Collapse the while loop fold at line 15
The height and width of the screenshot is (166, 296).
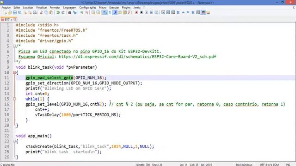tap(14, 99)
